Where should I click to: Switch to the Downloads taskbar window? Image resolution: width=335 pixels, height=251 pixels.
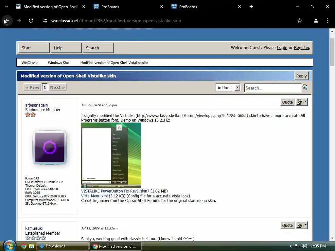pos(62,246)
